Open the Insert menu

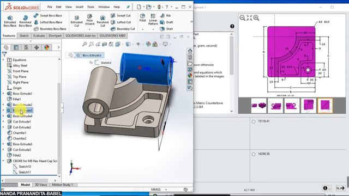click(79, 7)
